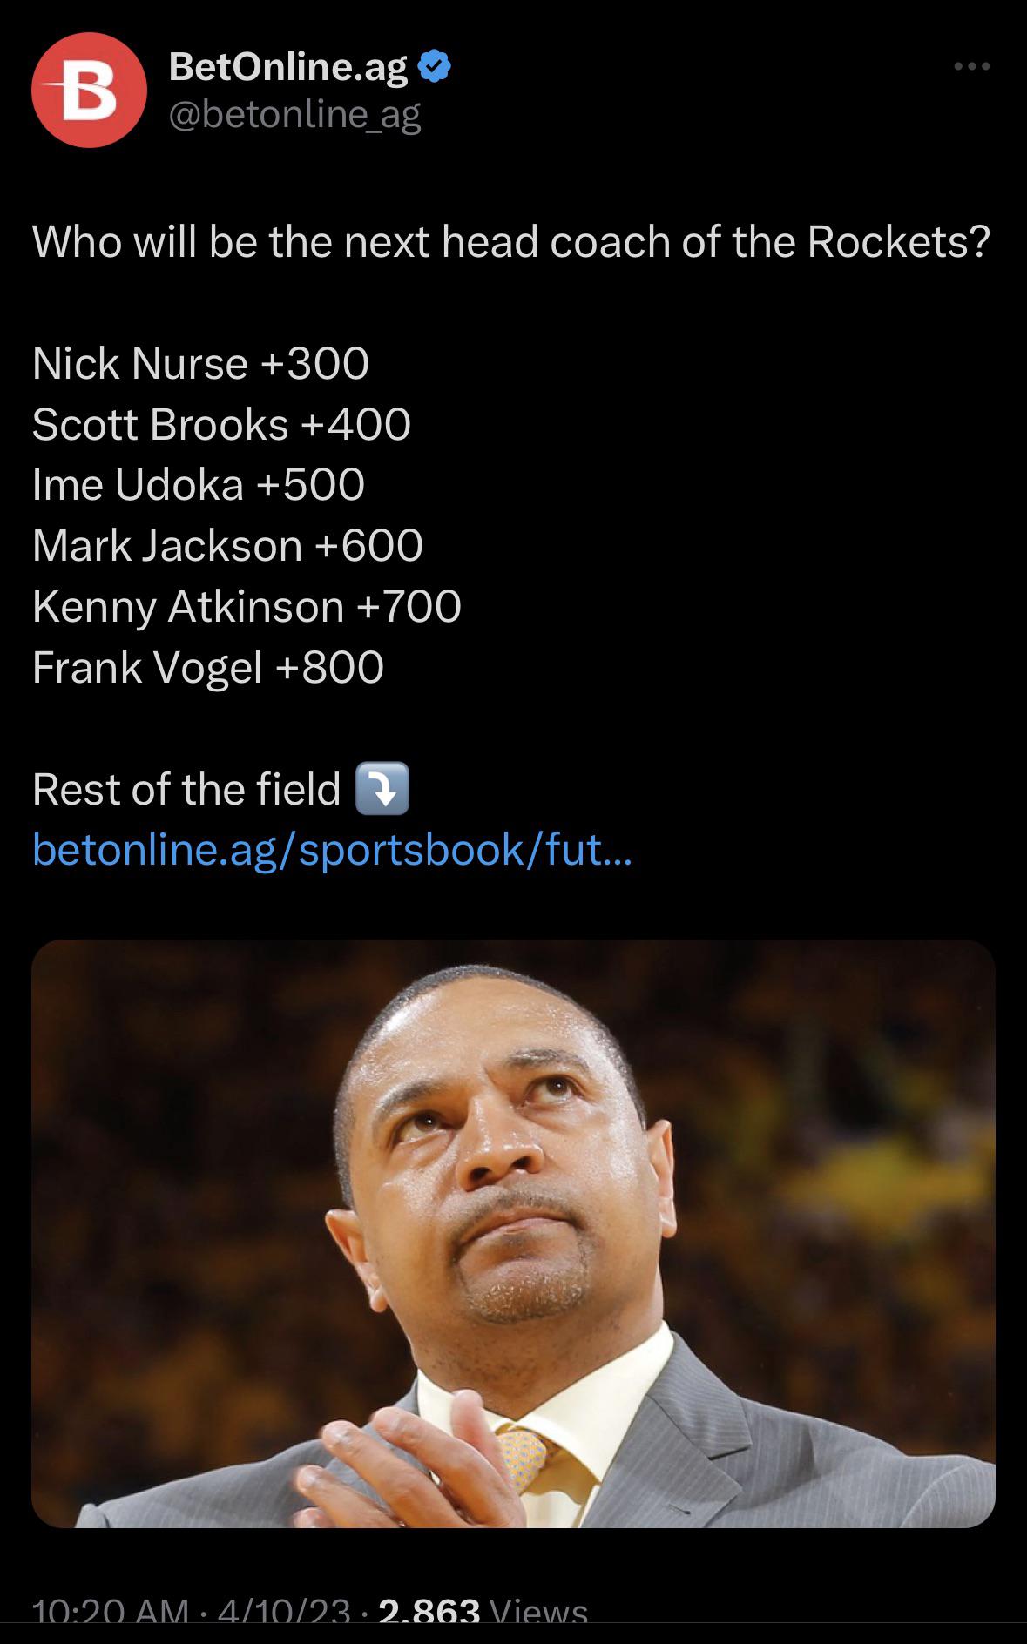This screenshot has height=1644, width=1027.
Task: Open the attached coach photo
Action: (513, 1232)
